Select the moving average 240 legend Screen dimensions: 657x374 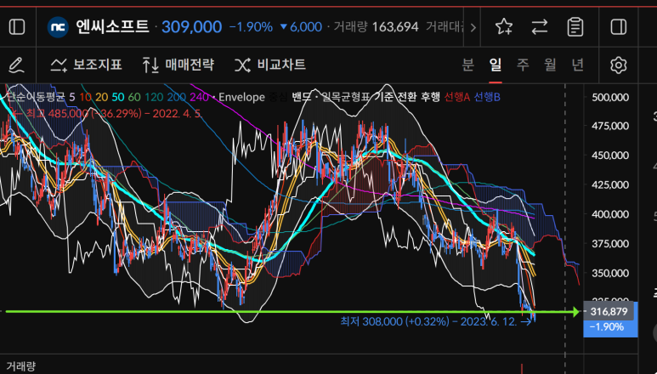[199, 97]
